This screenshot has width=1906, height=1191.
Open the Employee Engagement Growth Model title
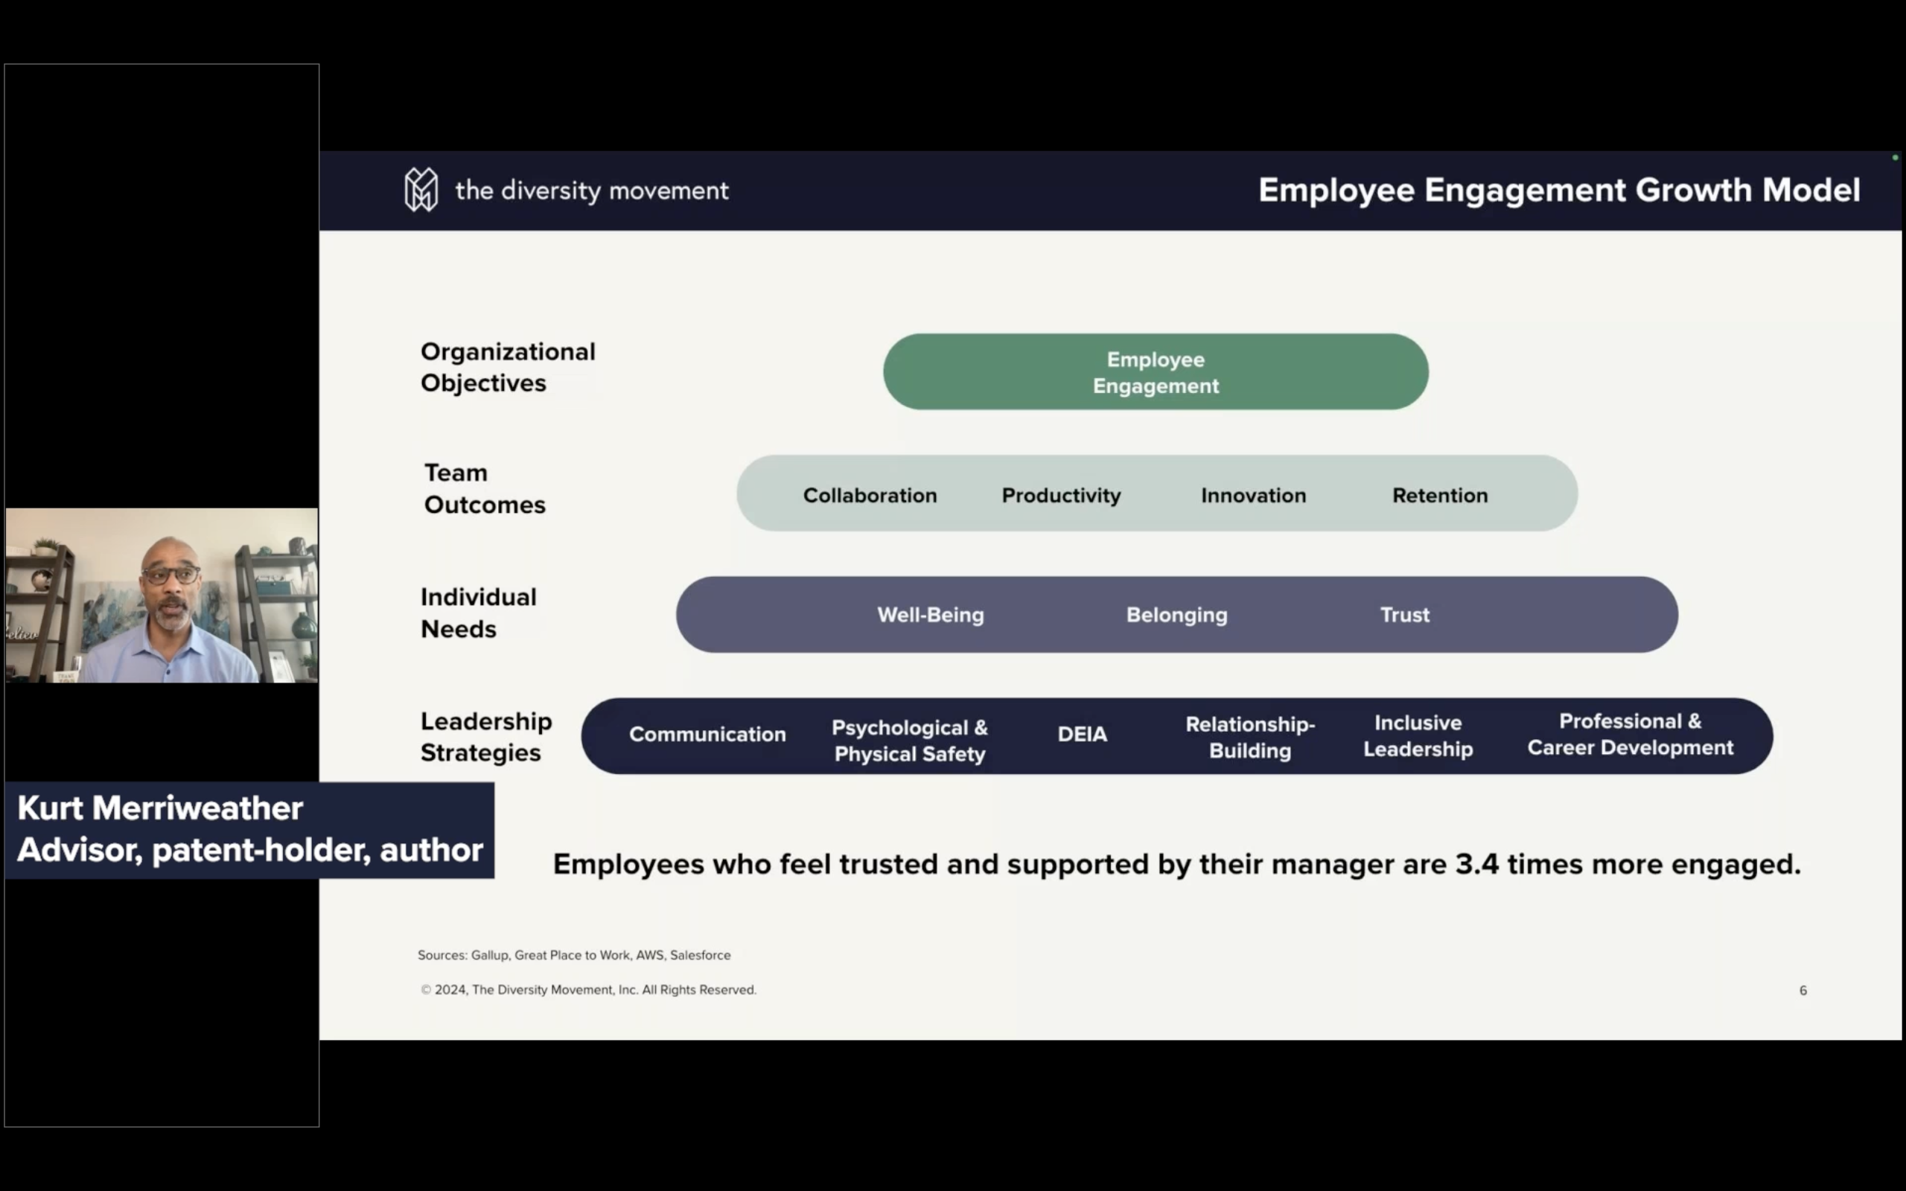click(1561, 190)
